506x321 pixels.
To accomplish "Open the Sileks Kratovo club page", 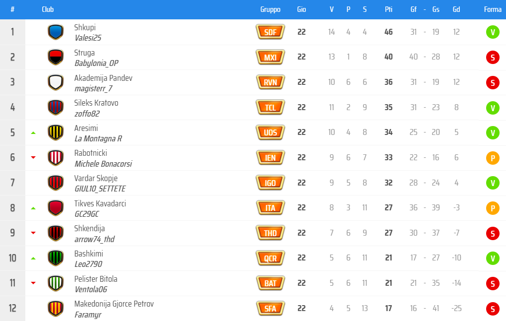I will 96,103.
